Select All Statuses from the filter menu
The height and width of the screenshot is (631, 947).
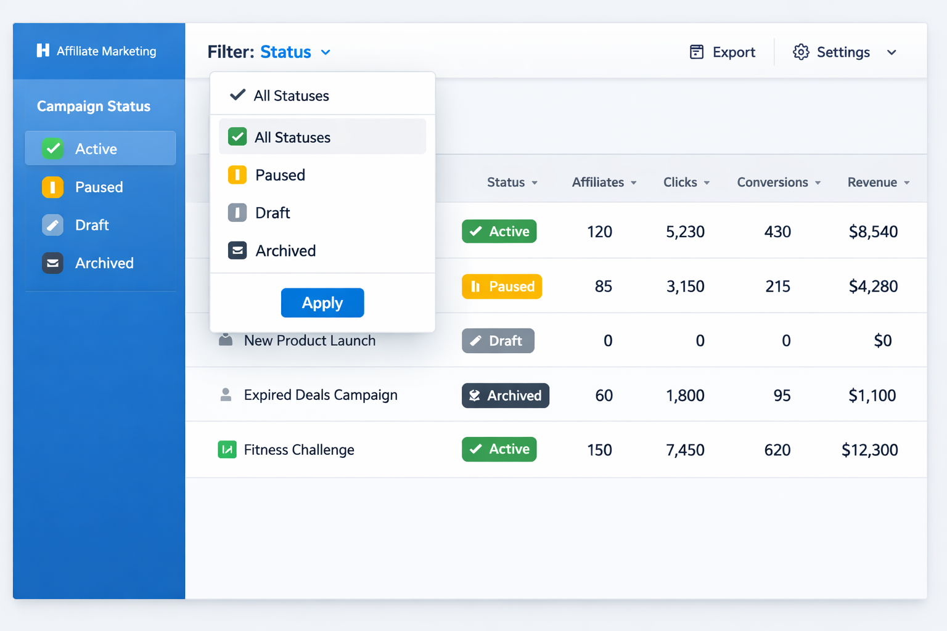click(x=293, y=137)
